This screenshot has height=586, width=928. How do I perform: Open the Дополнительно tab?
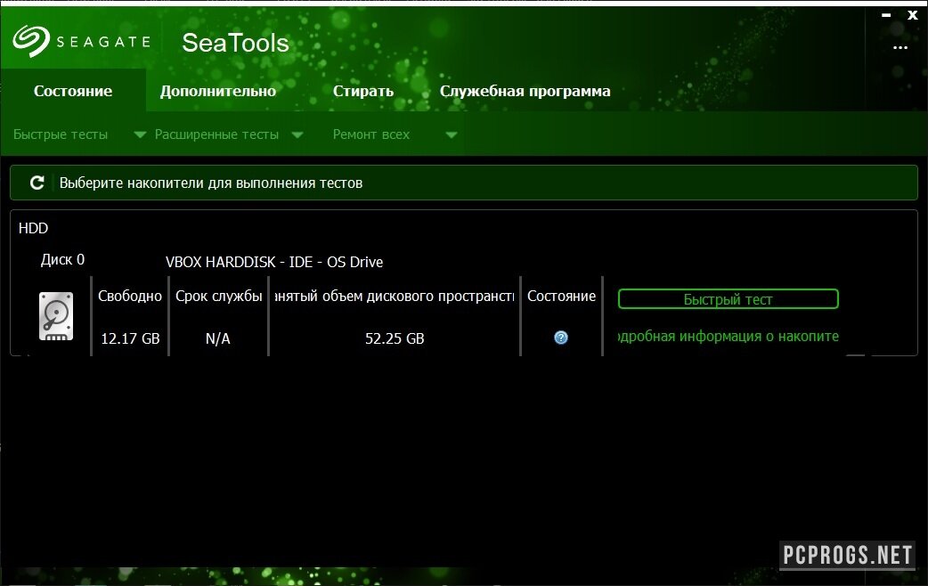point(218,91)
